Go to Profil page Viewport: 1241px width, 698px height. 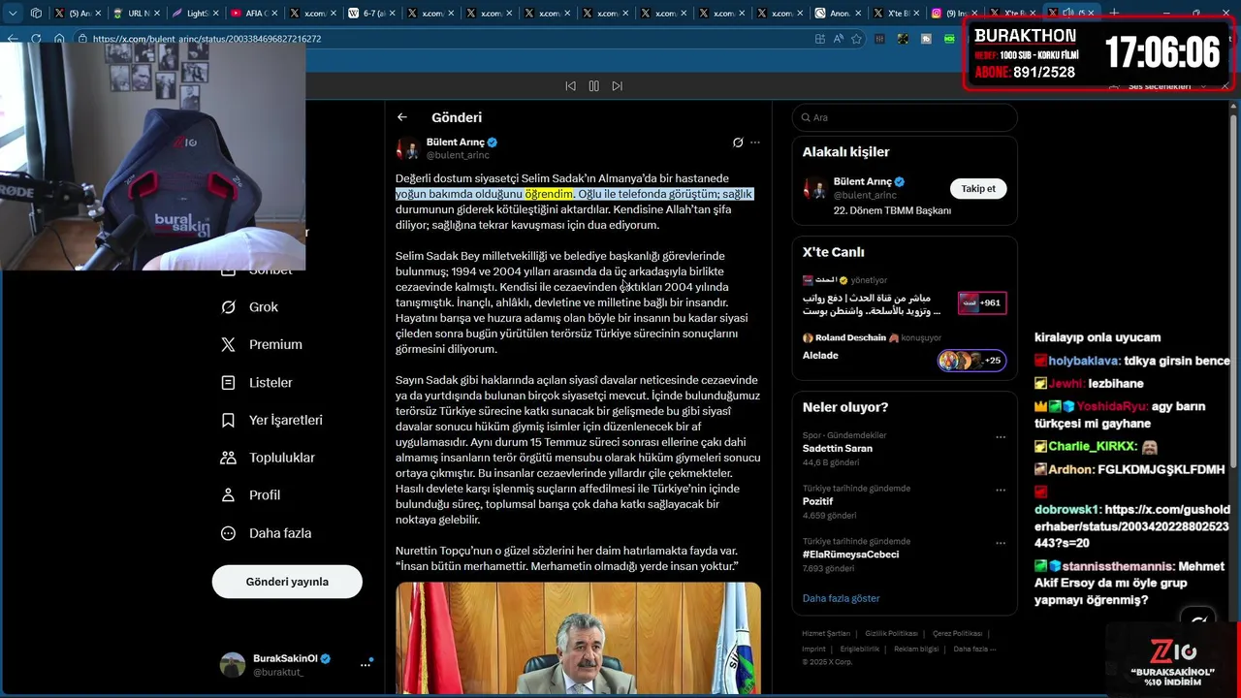251,495
